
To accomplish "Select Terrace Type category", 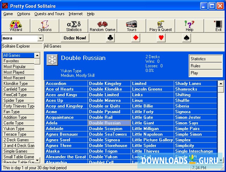I will click(x=18, y=134).
